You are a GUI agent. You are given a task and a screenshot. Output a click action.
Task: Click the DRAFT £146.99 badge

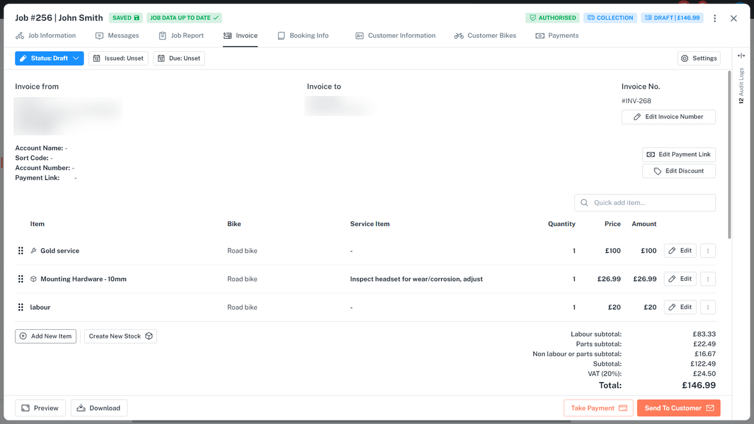tap(672, 18)
